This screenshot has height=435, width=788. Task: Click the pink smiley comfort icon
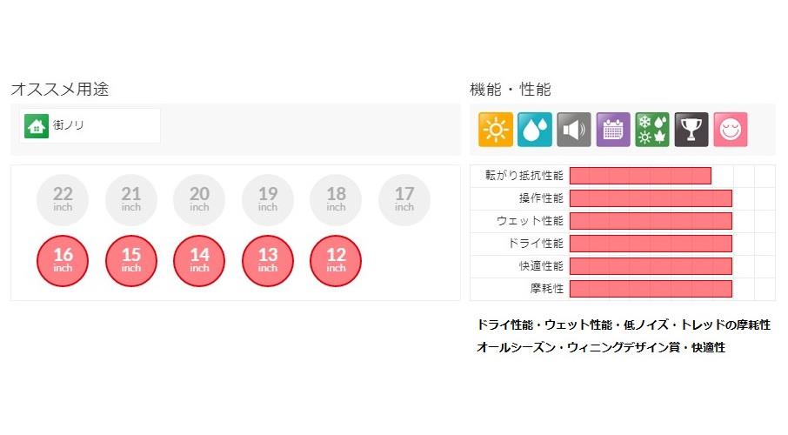[x=731, y=130]
